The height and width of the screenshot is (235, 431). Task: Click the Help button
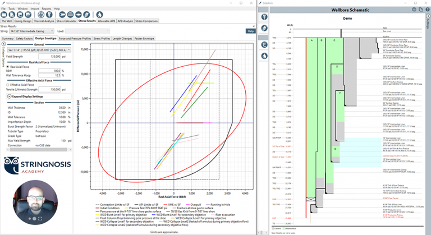(x=250, y=31)
